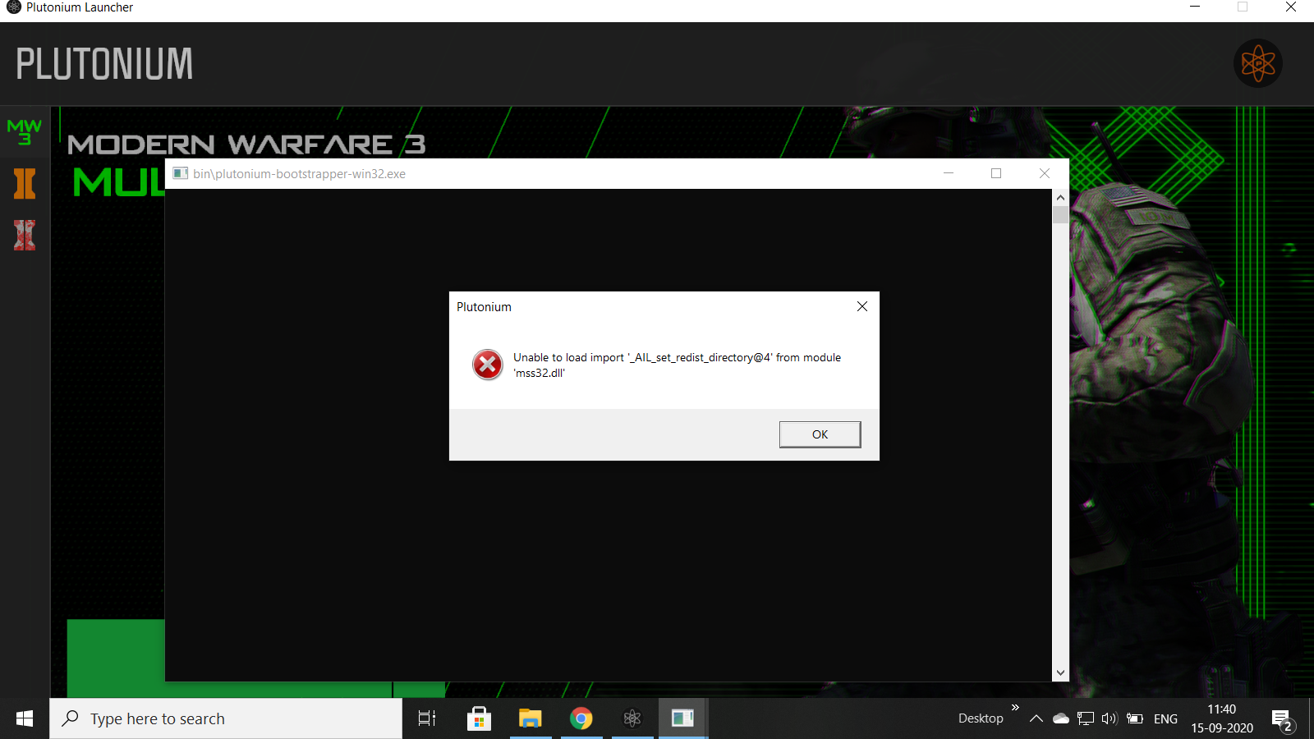Click the ENG language indicator
This screenshot has height=739, width=1314.
pos(1165,718)
